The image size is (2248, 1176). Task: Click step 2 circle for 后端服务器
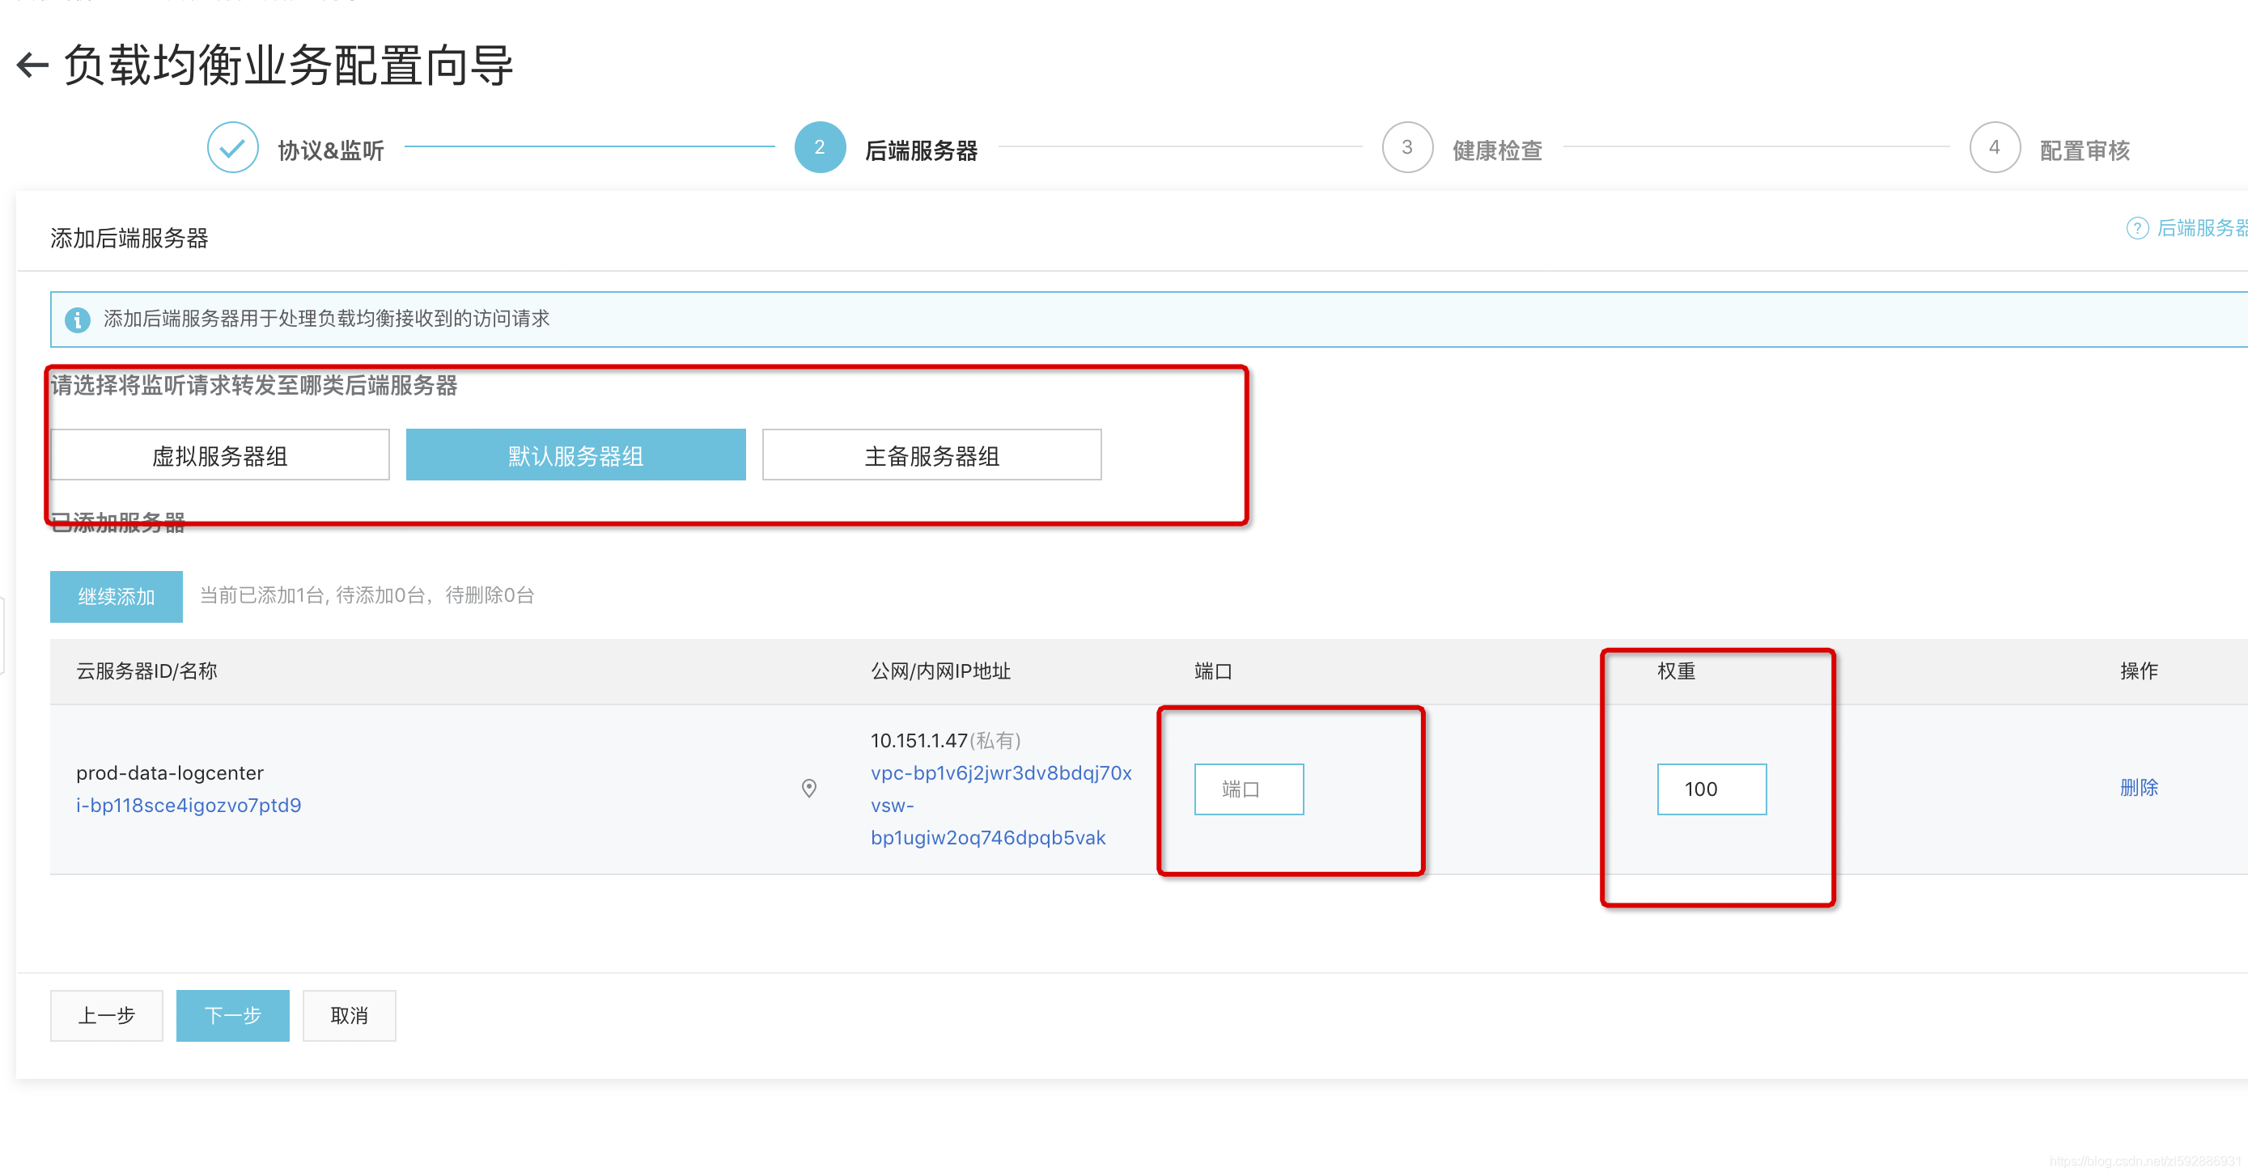tap(819, 147)
